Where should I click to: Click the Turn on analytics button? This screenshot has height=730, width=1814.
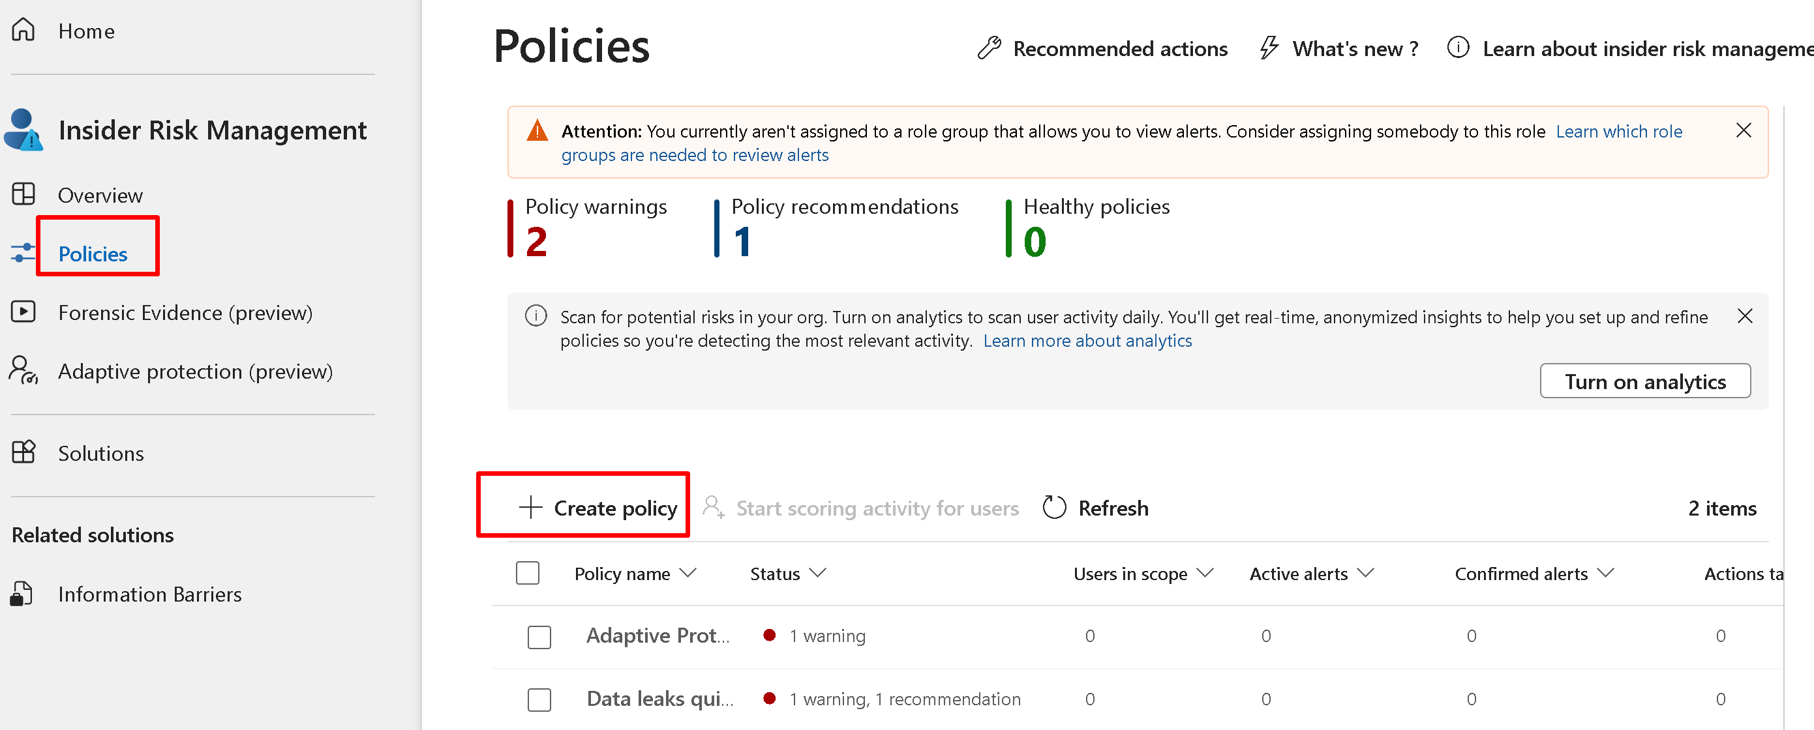pyautogui.click(x=1644, y=381)
